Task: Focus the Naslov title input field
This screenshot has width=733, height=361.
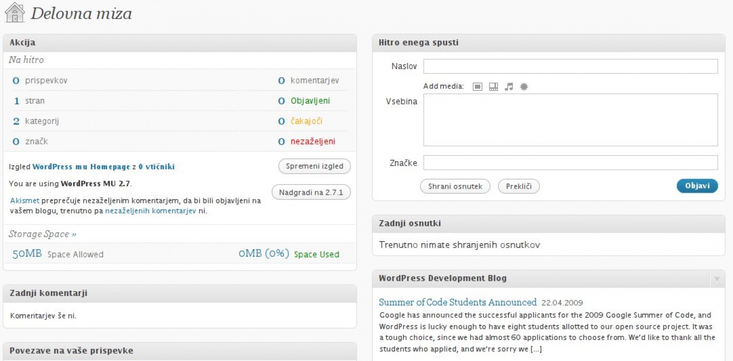Action: click(x=570, y=67)
